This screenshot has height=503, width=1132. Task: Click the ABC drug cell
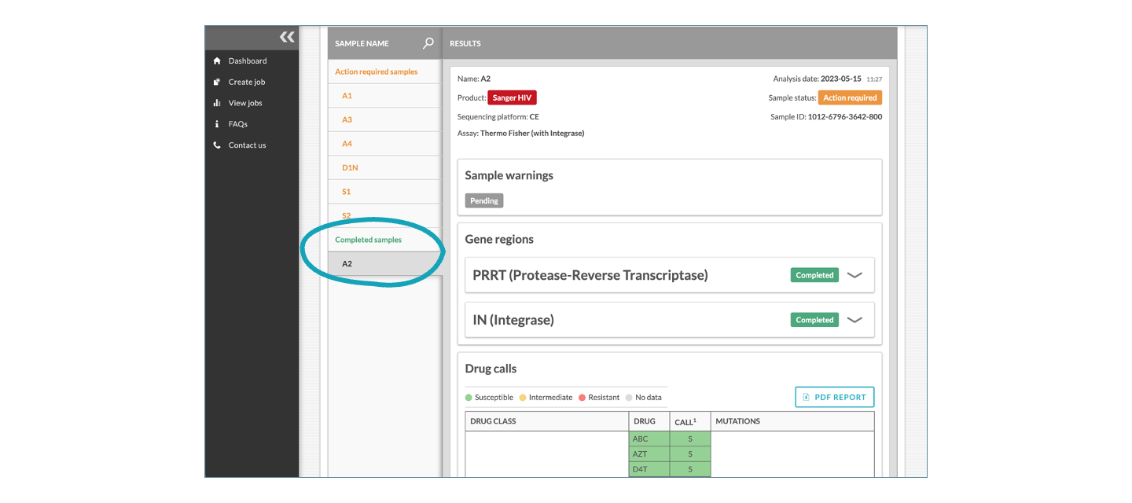649,439
